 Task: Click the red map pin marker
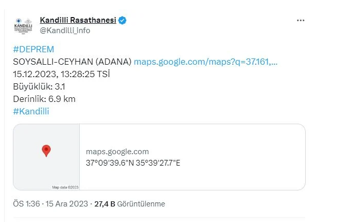46,151
